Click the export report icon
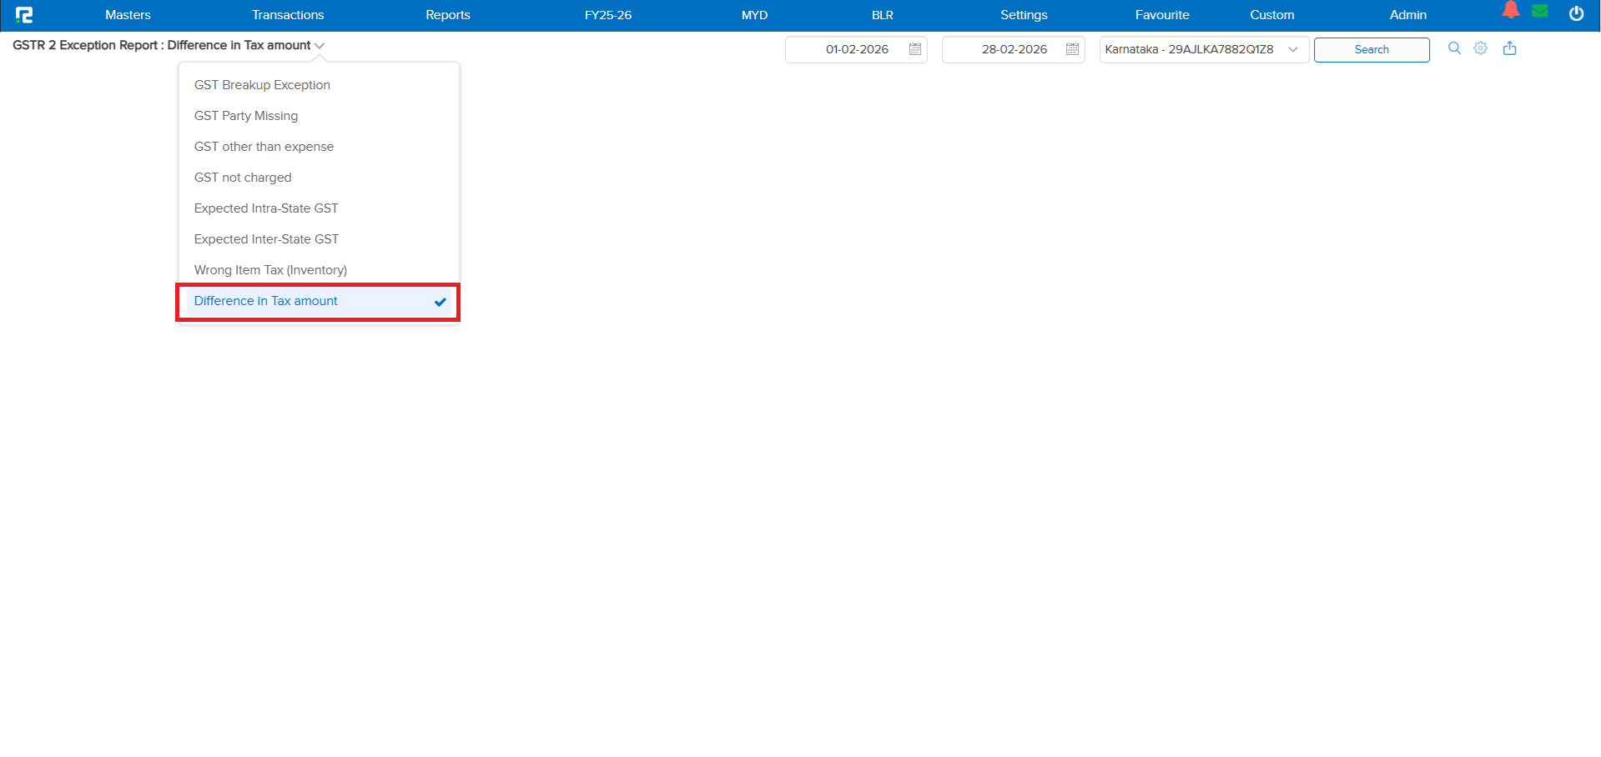The height and width of the screenshot is (757, 1601). pyautogui.click(x=1510, y=48)
